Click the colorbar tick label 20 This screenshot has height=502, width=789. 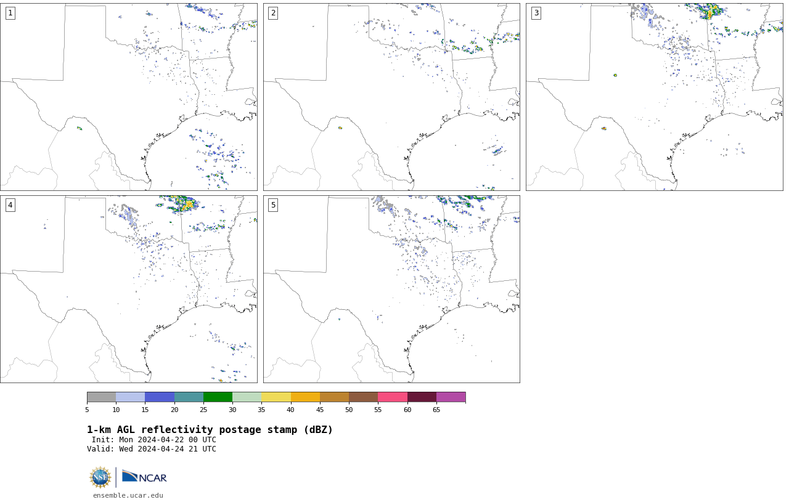coord(174,410)
